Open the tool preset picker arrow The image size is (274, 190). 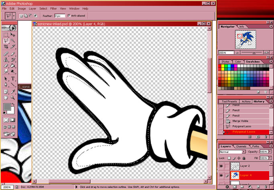point(14,16)
